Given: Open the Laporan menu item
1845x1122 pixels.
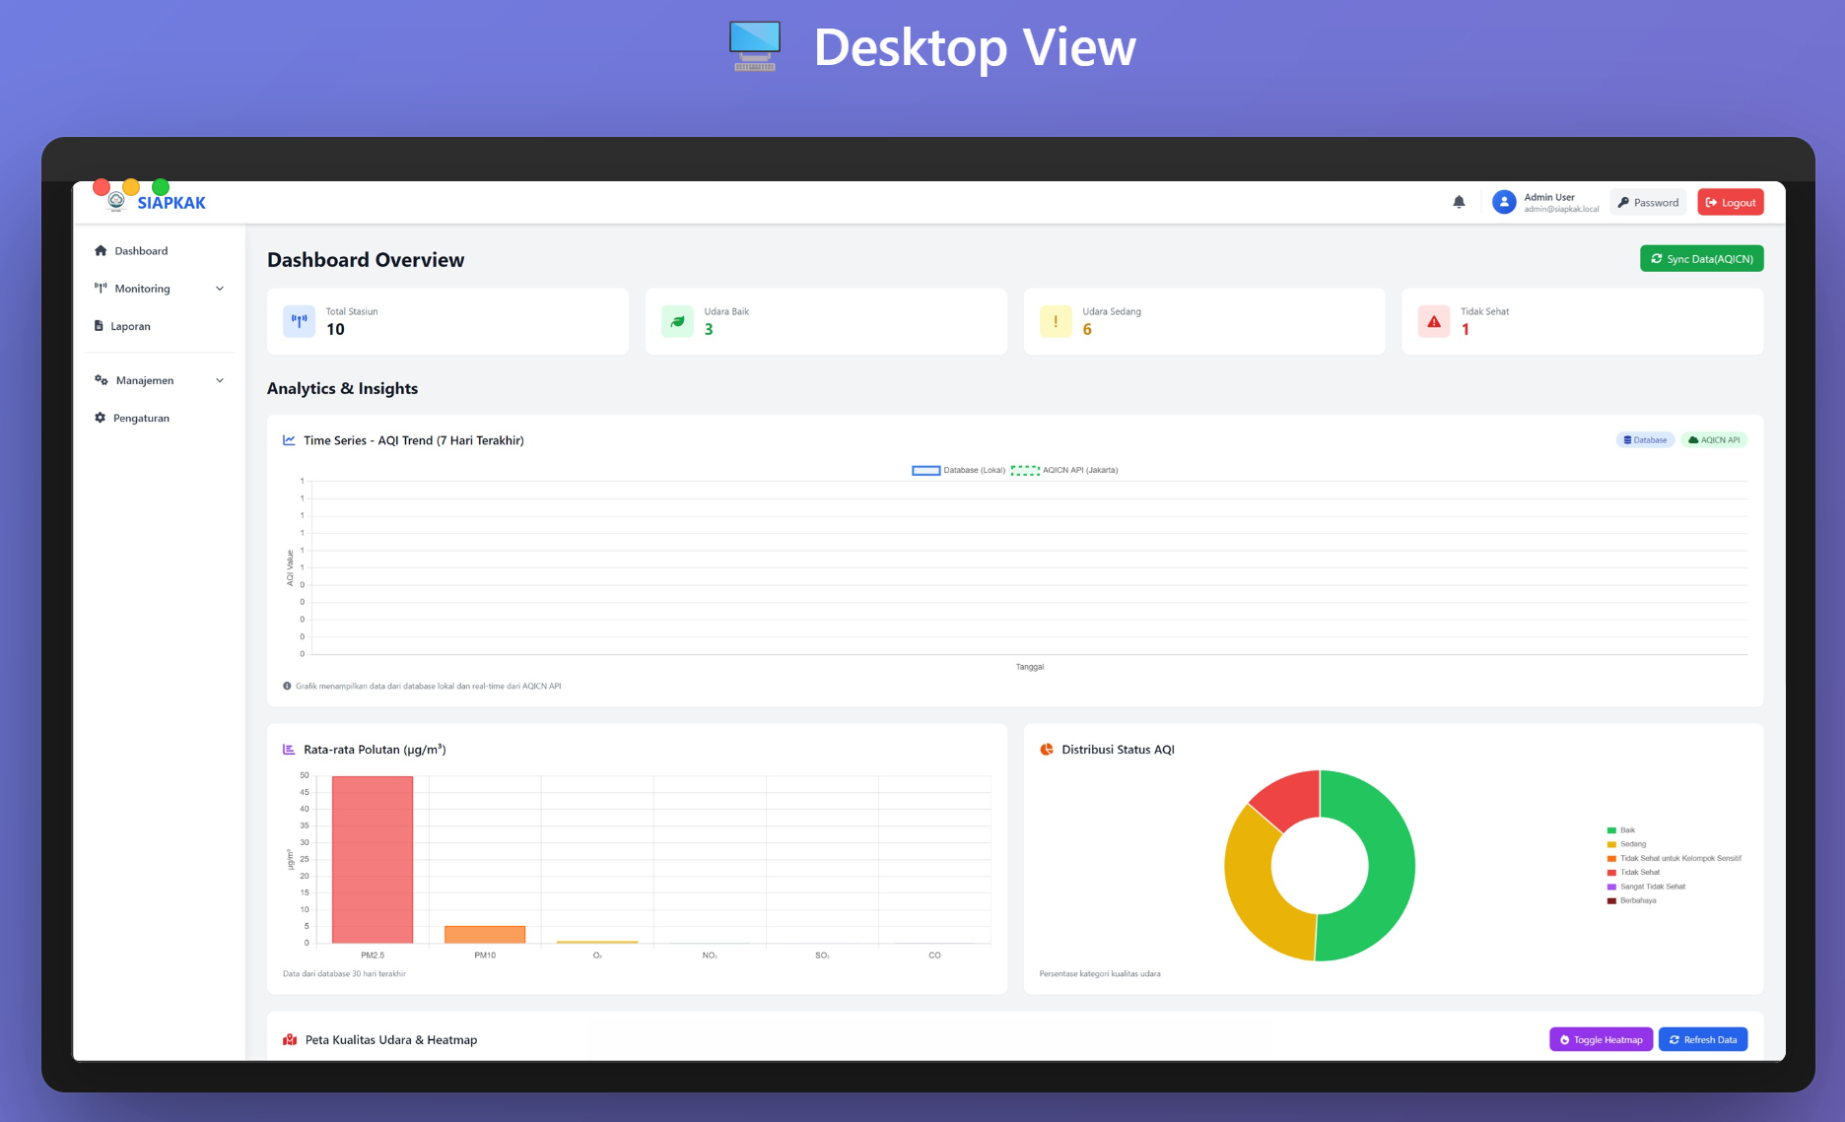Looking at the screenshot, I should 159,326.
